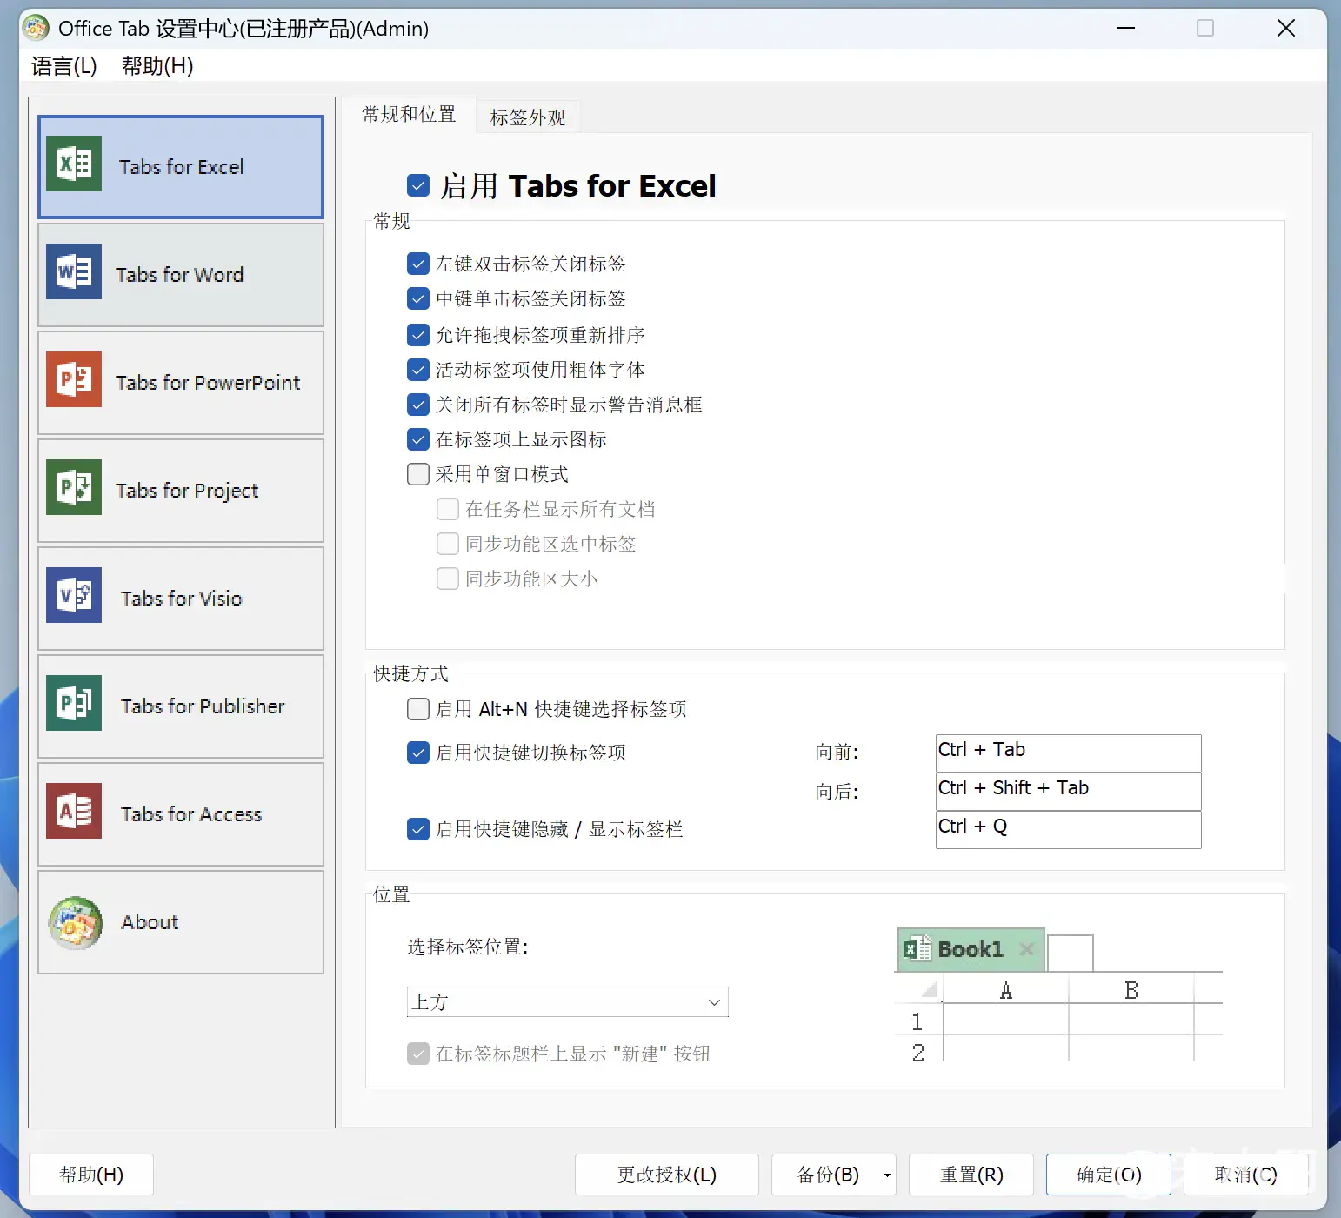Toggle 启用 Alt+N 快捷键选择标签项 checkbox
The image size is (1341, 1218).
tap(418, 709)
